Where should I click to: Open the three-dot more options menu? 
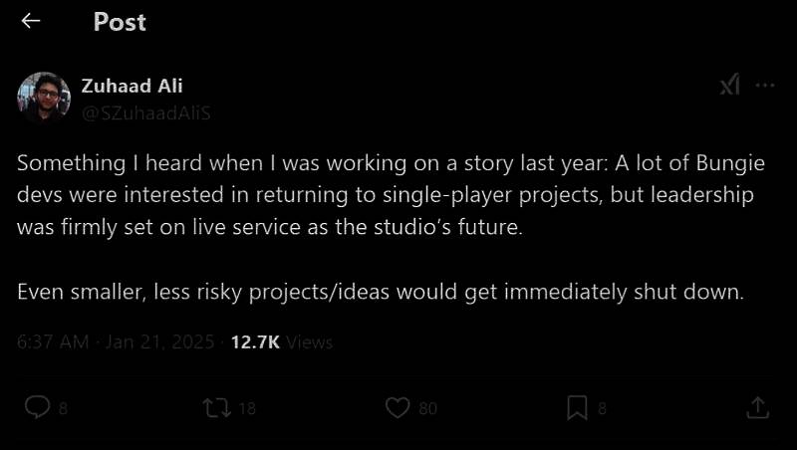[765, 86]
